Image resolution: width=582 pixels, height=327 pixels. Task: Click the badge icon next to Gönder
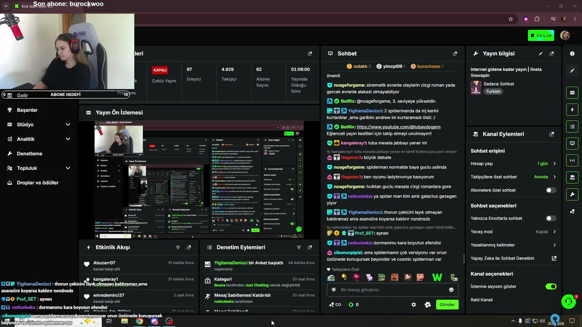427,305
